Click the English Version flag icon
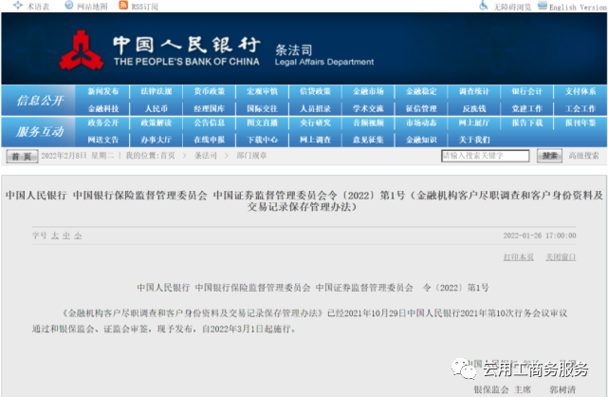This screenshot has height=397, width=608. tap(543, 6)
